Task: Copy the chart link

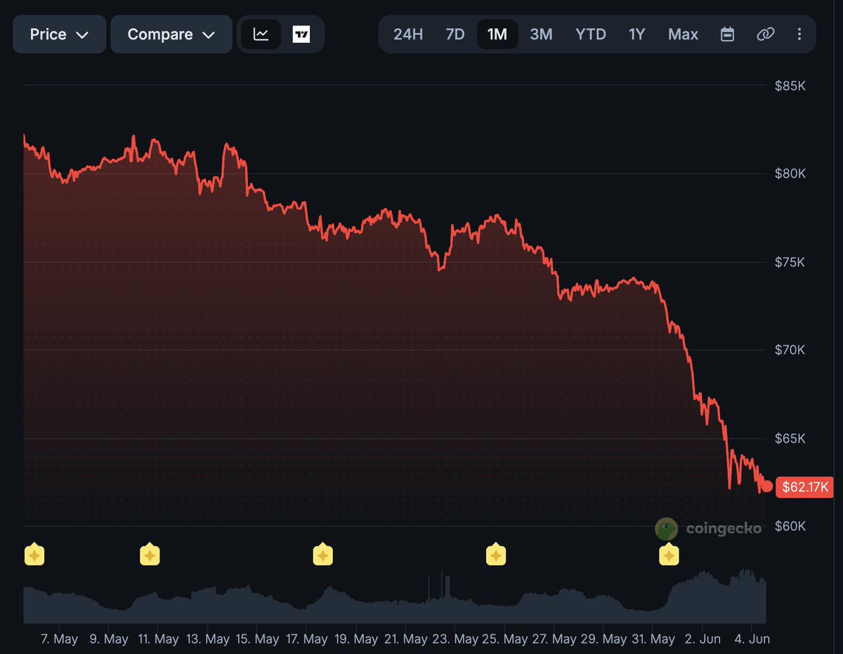Action: pyautogui.click(x=765, y=34)
